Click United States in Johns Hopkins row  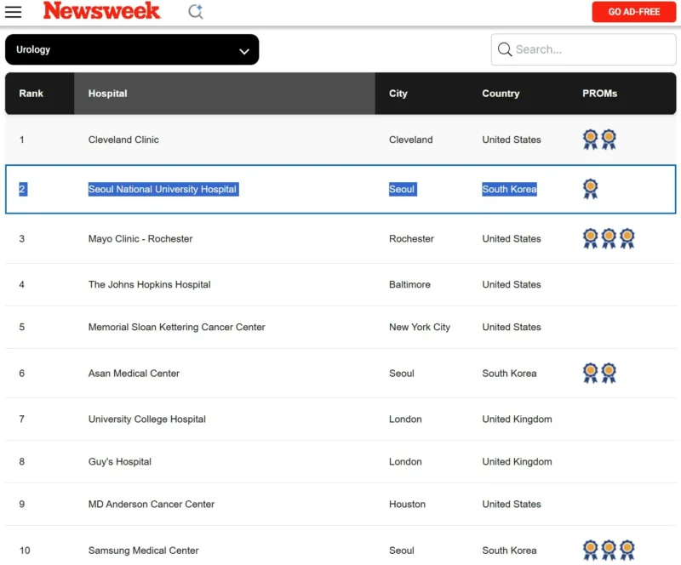[512, 284]
